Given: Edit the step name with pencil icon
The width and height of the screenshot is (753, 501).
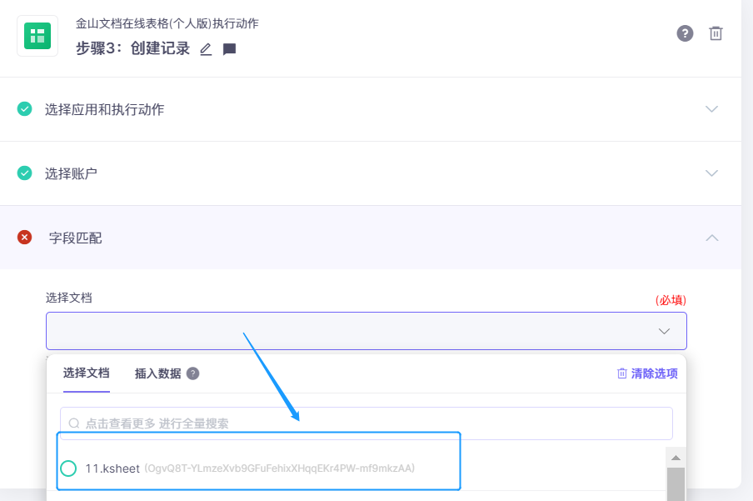Looking at the screenshot, I should pyautogui.click(x=206, y=49).
